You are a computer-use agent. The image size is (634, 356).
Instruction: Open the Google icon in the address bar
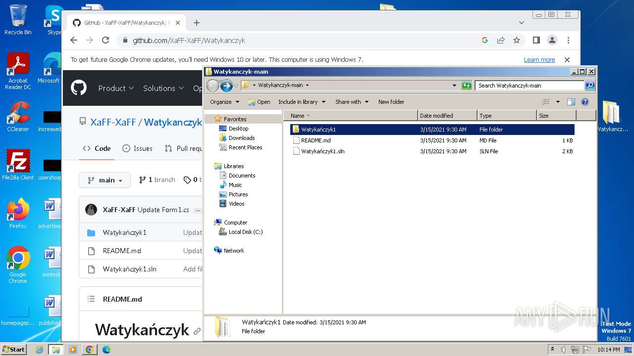click(485, 41)
